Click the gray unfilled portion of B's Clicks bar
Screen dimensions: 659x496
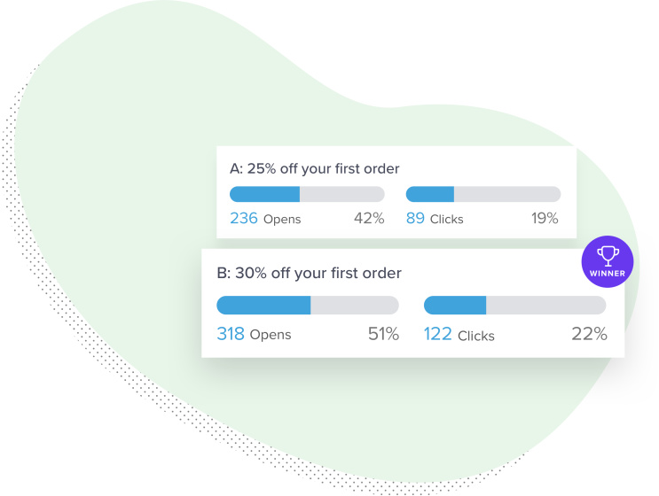click(546, 305)
